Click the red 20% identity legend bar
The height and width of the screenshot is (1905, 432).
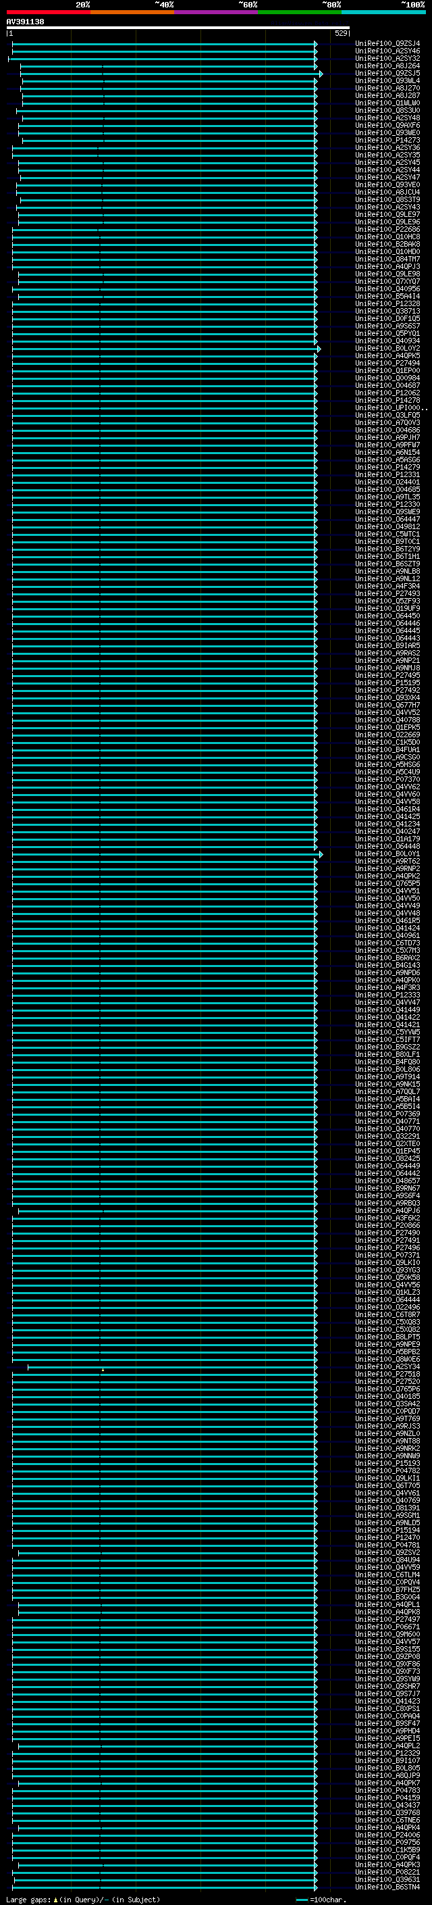[48, 12]
